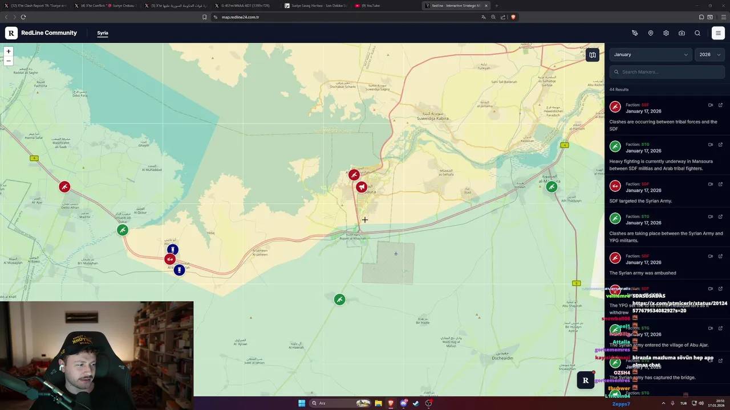
Task: Open external link for SDF targeted Syrian Army
Action: click(x=720, y=184)
